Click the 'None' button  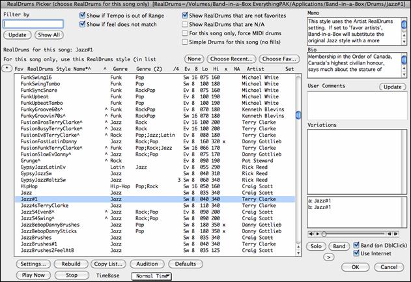click(194, 59)
